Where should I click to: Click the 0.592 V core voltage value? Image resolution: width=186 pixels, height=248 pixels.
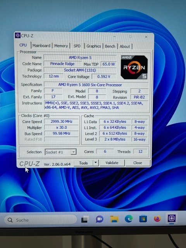point(104,77)
